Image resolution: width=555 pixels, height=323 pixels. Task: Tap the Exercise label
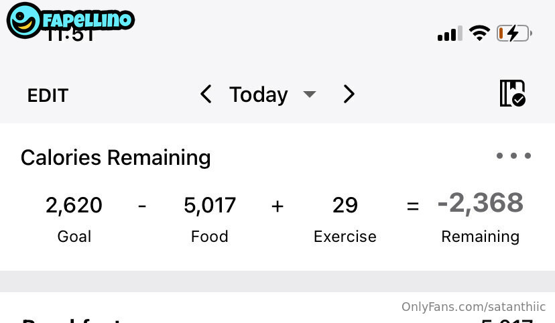pos(345,237)
